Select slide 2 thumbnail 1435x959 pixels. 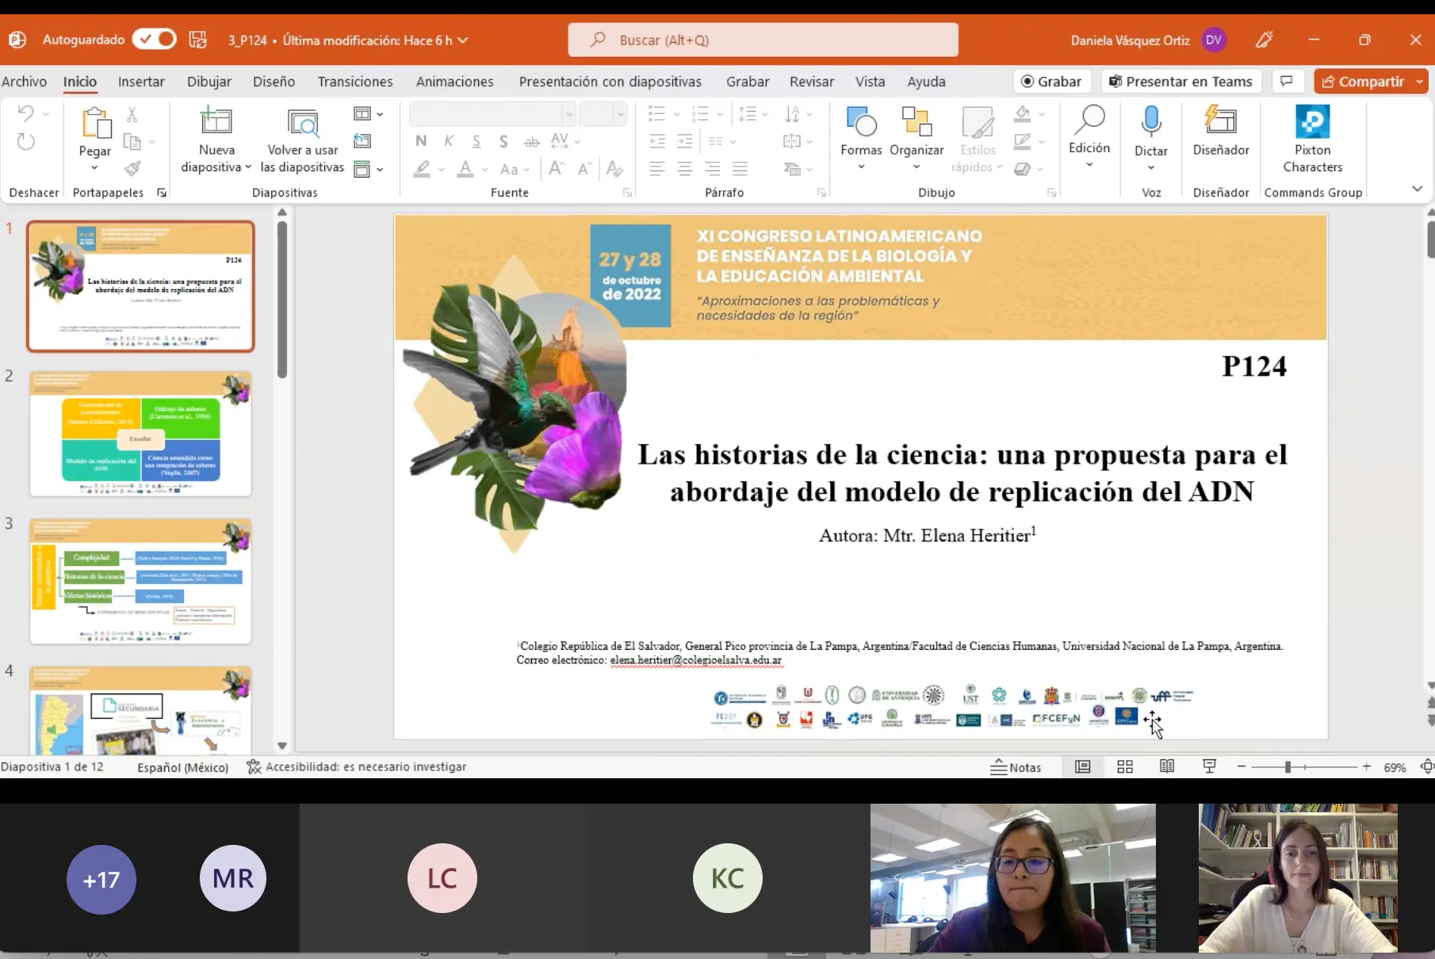pos(140,434)
